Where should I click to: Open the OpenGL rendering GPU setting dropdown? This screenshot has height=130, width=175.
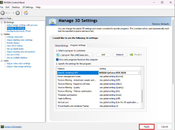coord(139,73)
